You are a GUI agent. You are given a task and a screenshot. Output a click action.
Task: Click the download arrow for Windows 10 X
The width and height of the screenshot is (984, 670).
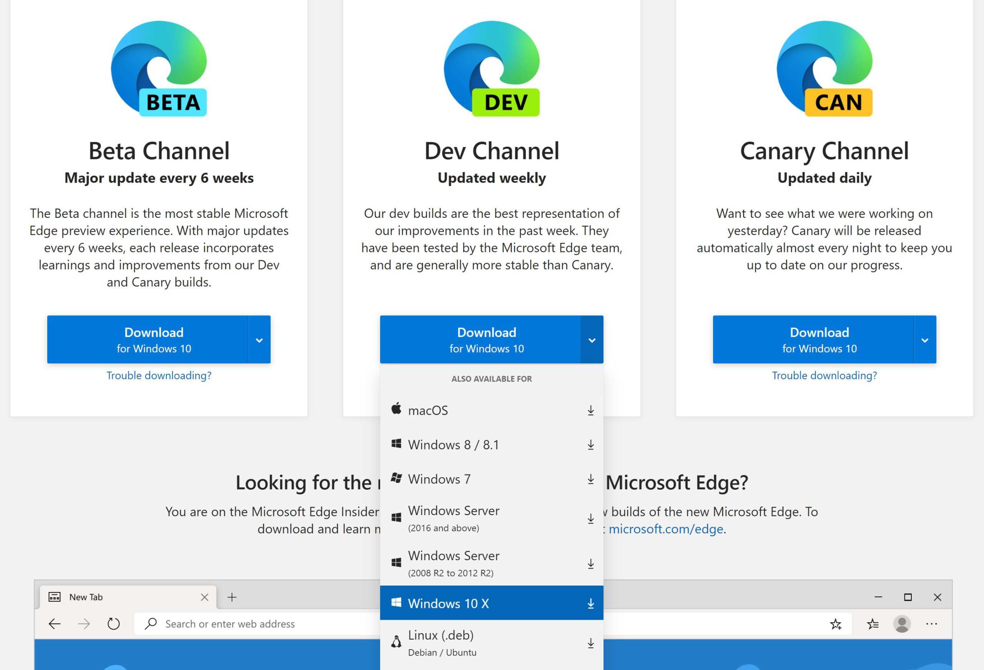coord(591,604)
